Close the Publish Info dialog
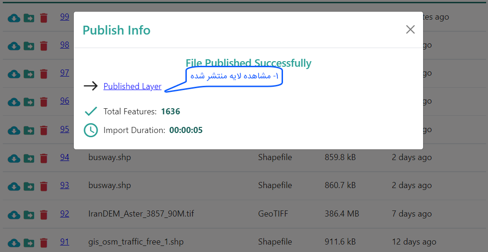The height and width of the screenshot is (252, 488). 410,30
